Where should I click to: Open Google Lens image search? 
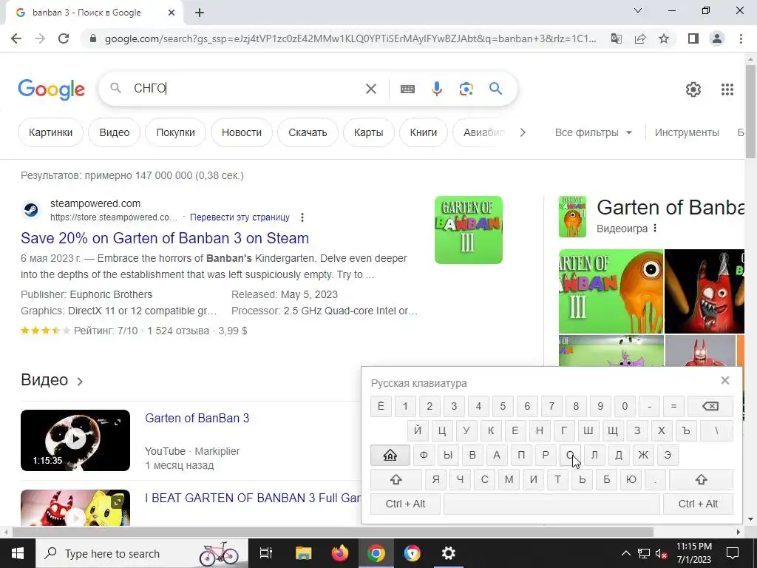click(466, 89)
